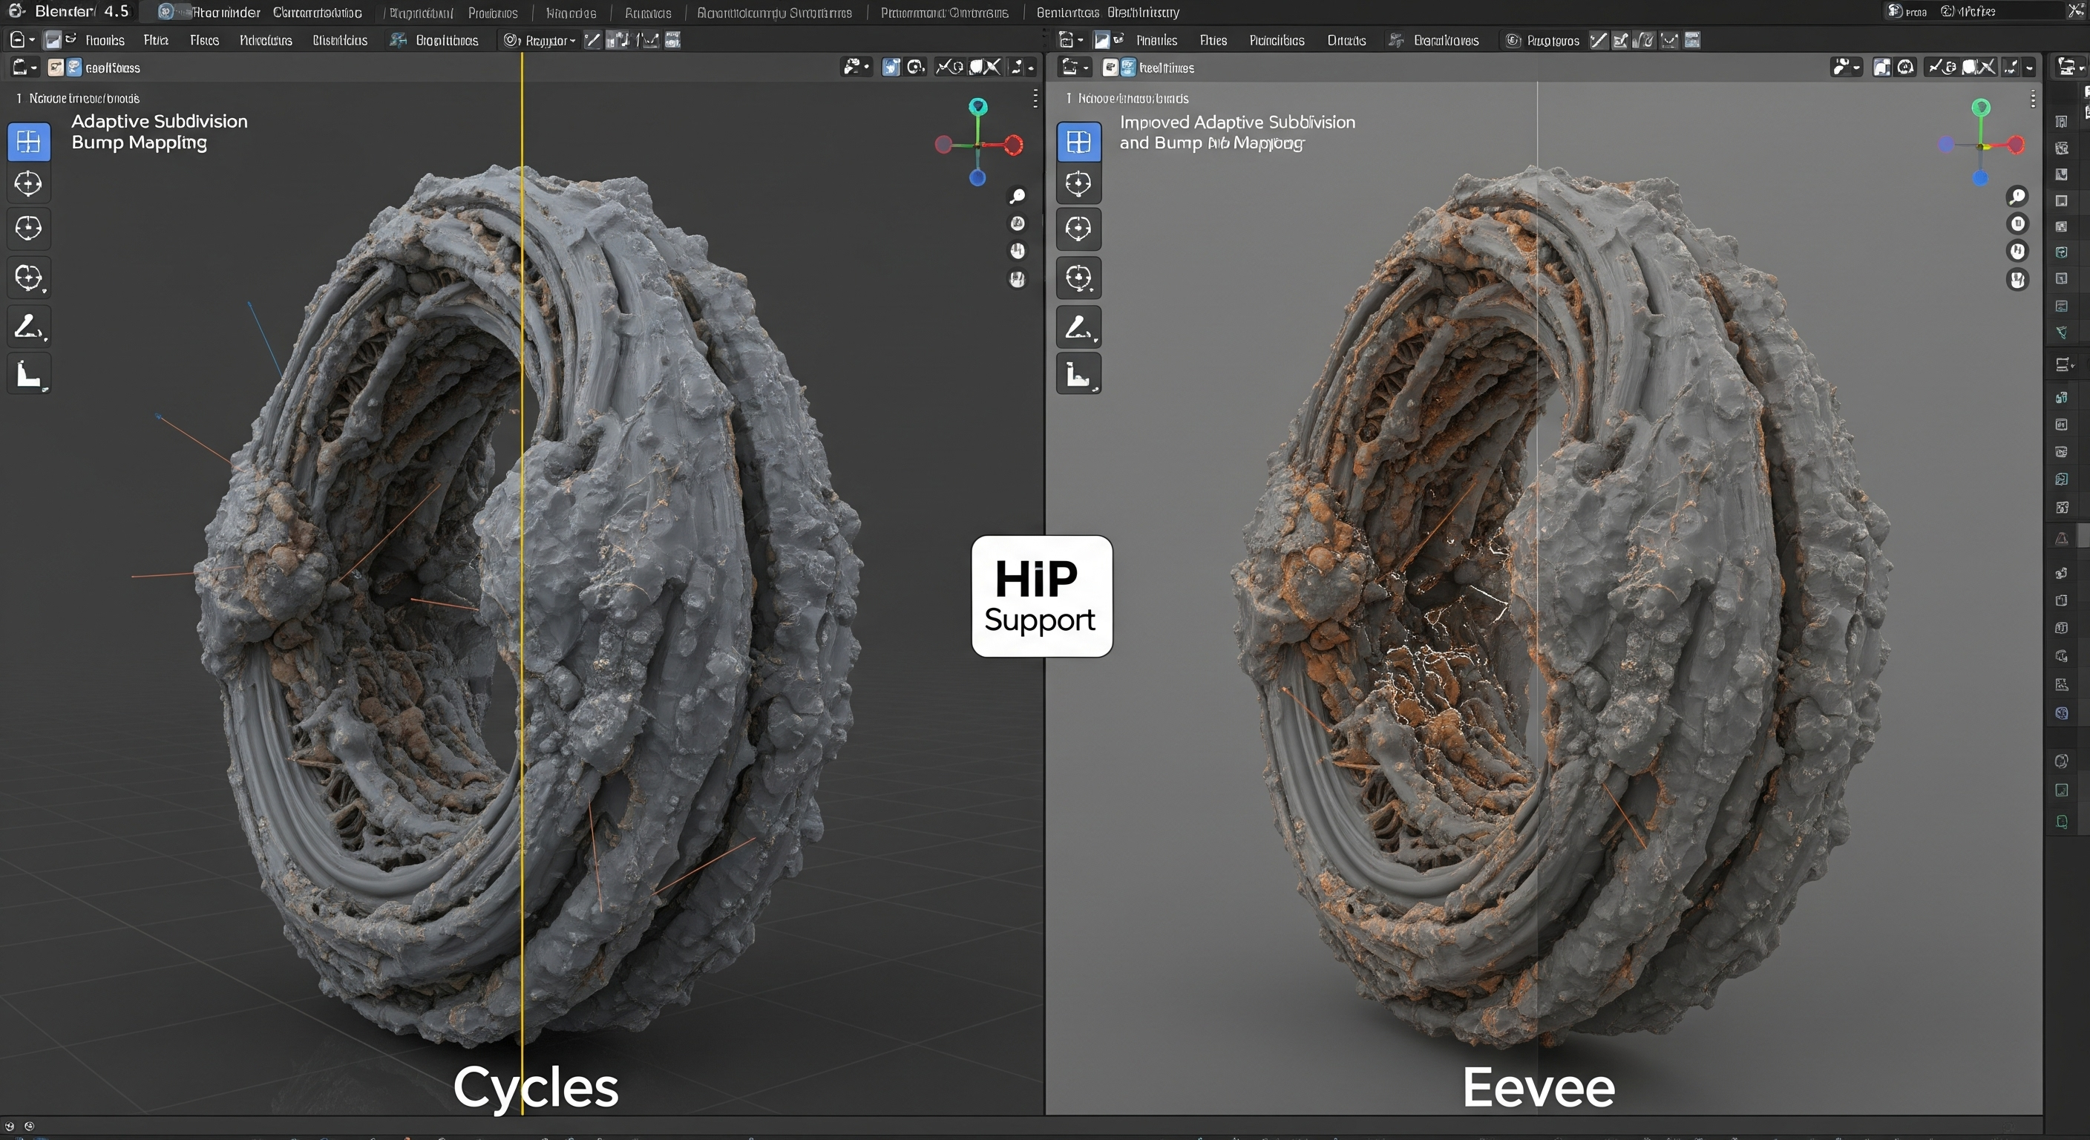Select the Measure tool at toolbar bottom
The image size is (2090, 1140).
[29, 373]
